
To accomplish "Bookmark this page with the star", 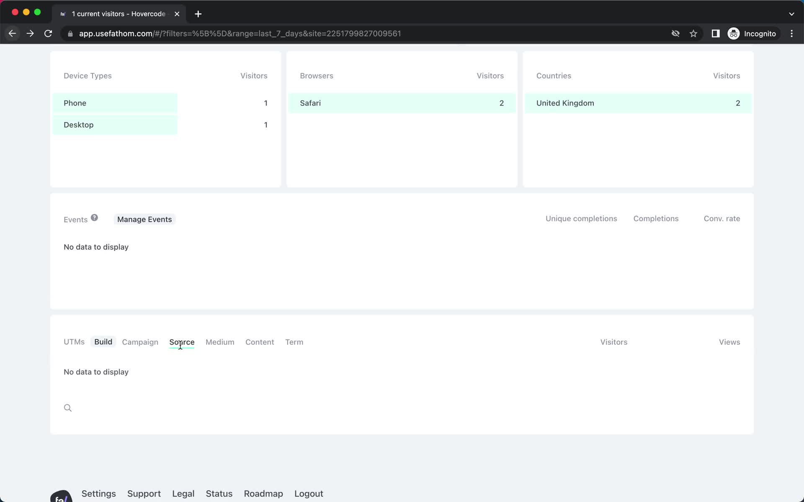I will [x=693, y=33].
